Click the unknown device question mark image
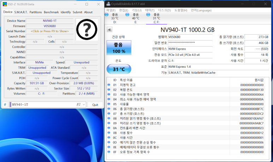 click(87, 29)
